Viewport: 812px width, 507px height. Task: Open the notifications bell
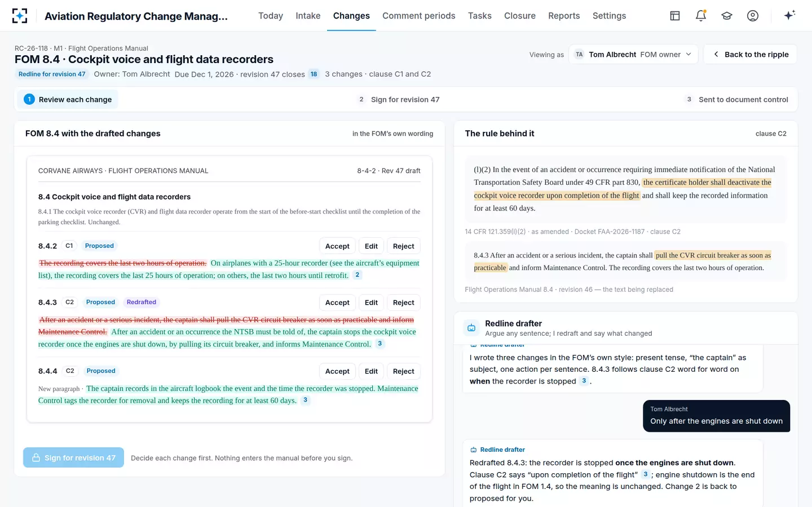[701, 16]
